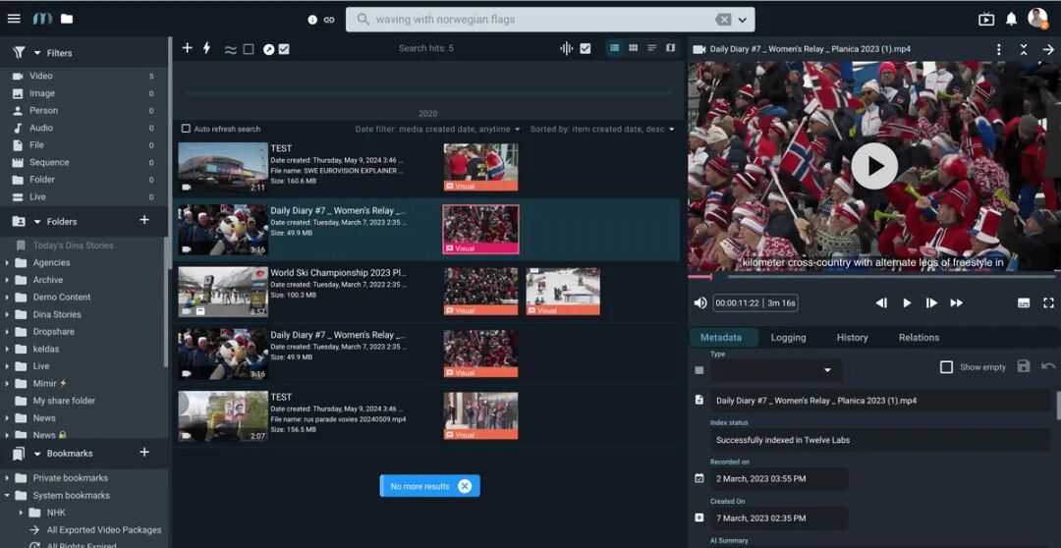Click the lightning bolt quick action icon
1061x548 pixels.
coord(206,48)
